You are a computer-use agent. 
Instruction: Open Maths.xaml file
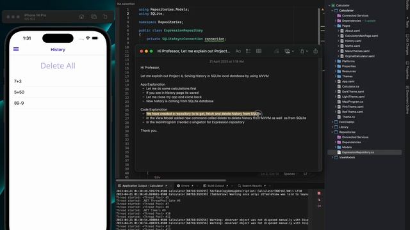[x=352, y=46]
